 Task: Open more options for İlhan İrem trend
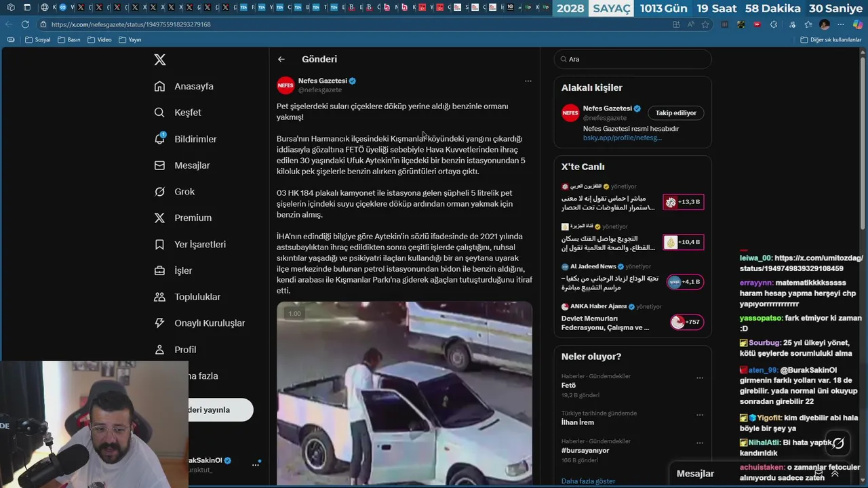pyautogui.click(x=700, y=414)
